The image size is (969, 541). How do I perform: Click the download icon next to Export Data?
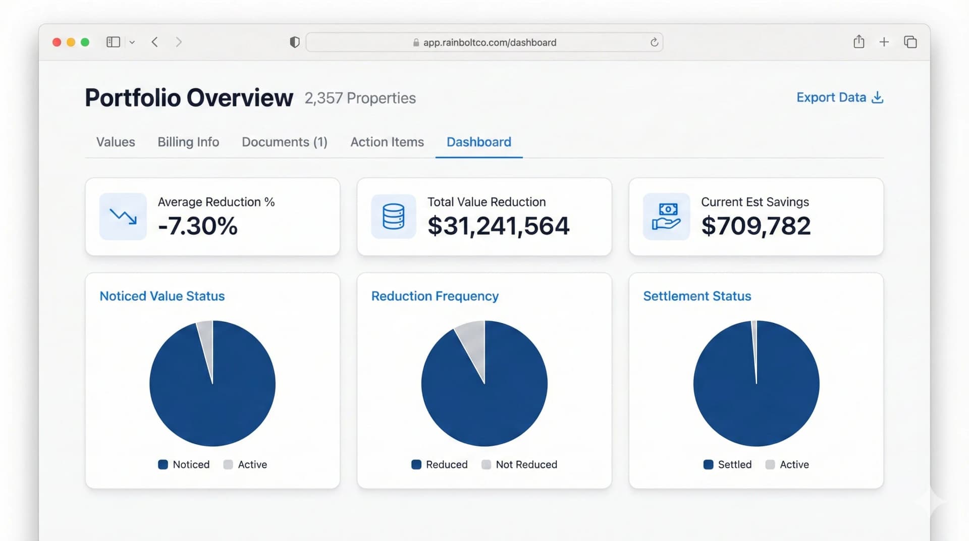[878, 97]
